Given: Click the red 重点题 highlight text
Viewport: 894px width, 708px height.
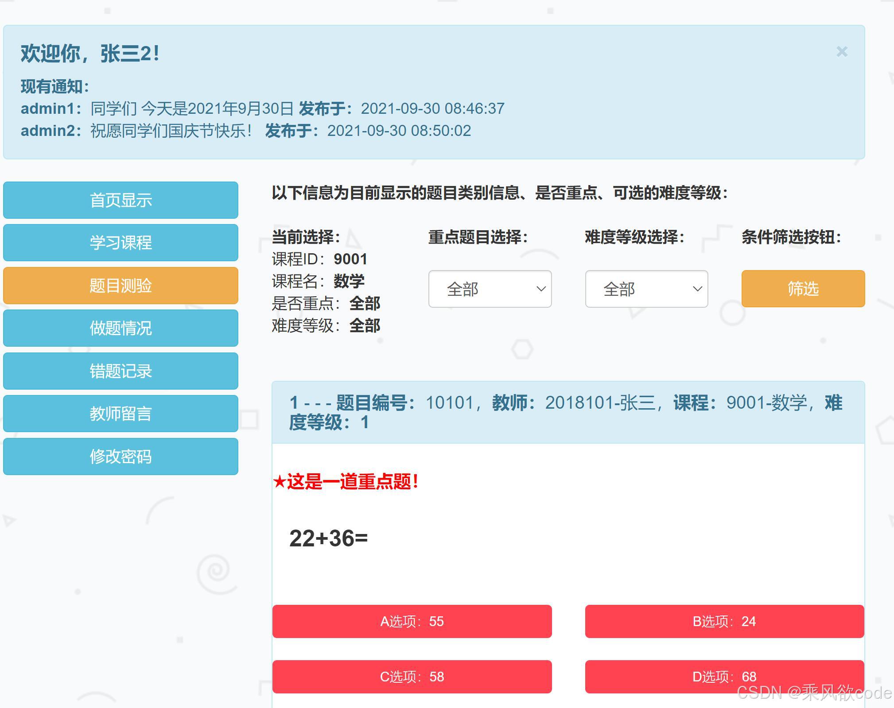Looking at the screenshot, I should pyautogui.click(x=347, y=484).
